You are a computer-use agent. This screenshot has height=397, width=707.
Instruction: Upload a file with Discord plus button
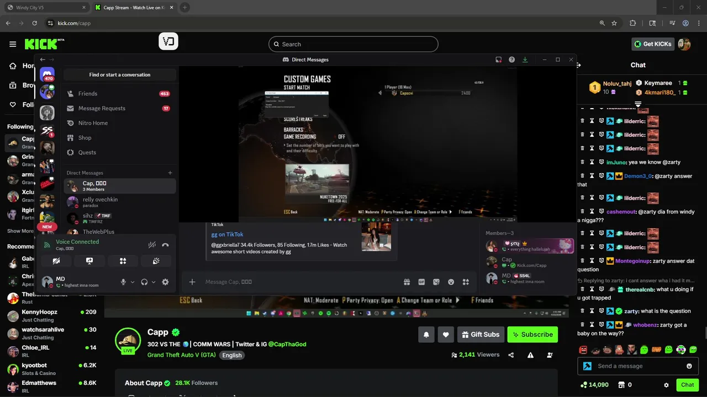pos(192,282)
